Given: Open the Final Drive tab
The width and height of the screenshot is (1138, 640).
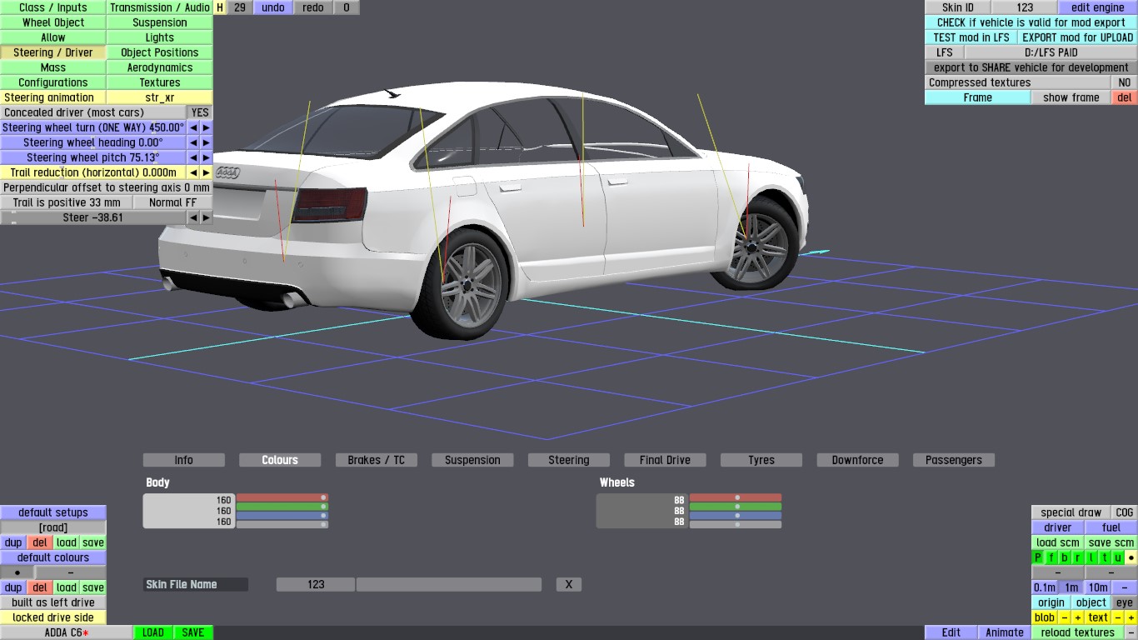Looking at the screenshot, I should pyautogui.click(x=665, y=460).
